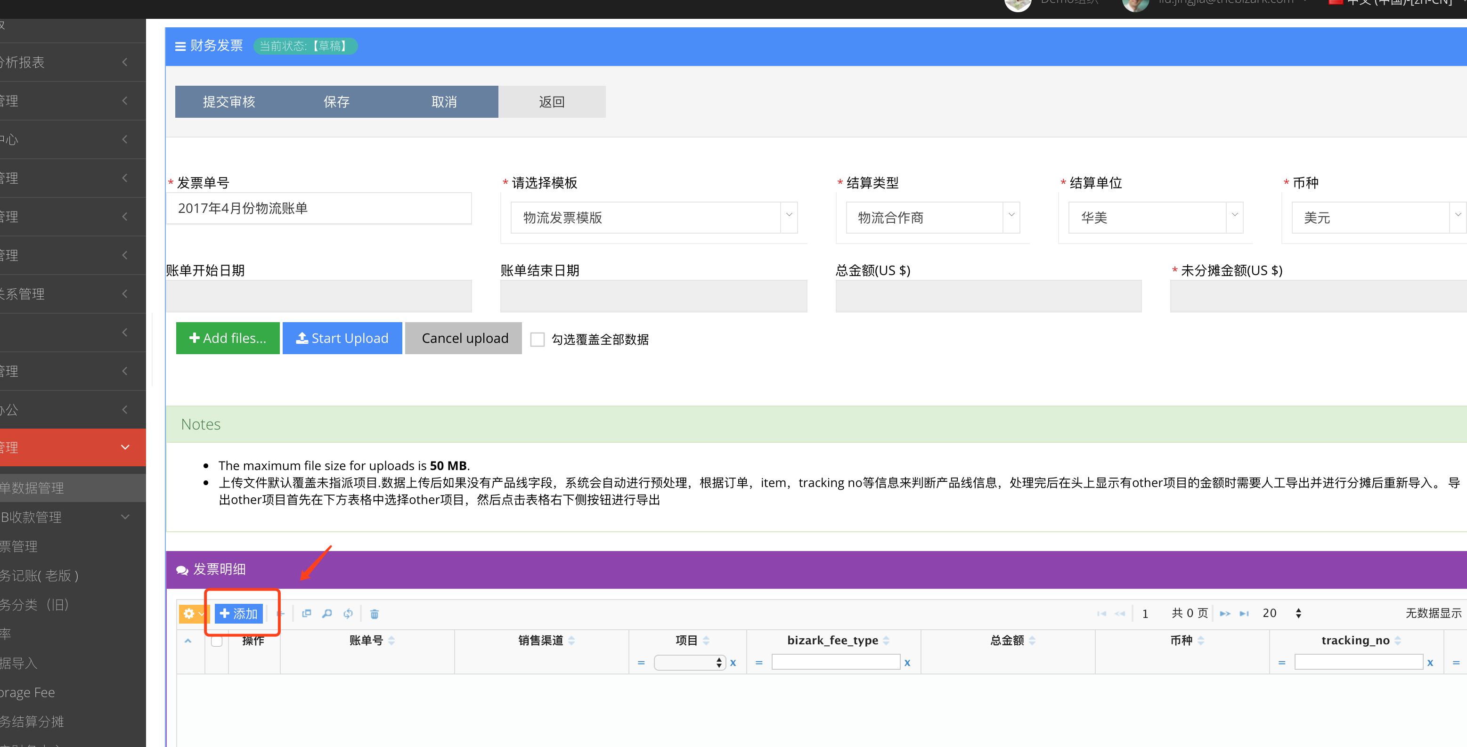The image size is (1467, 747).
Task: Sort by 账单号 column arrows
Action: click(391, 641)
